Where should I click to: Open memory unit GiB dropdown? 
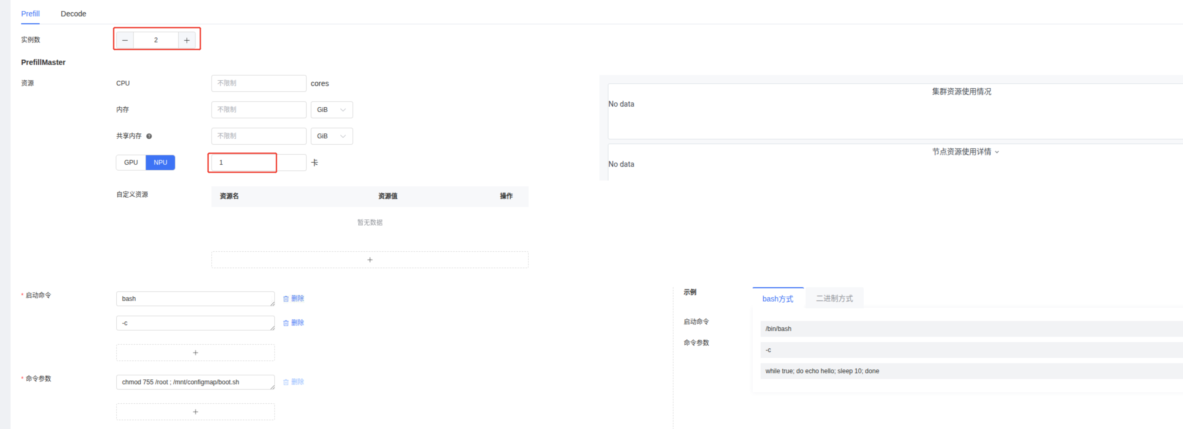(332, 110)
